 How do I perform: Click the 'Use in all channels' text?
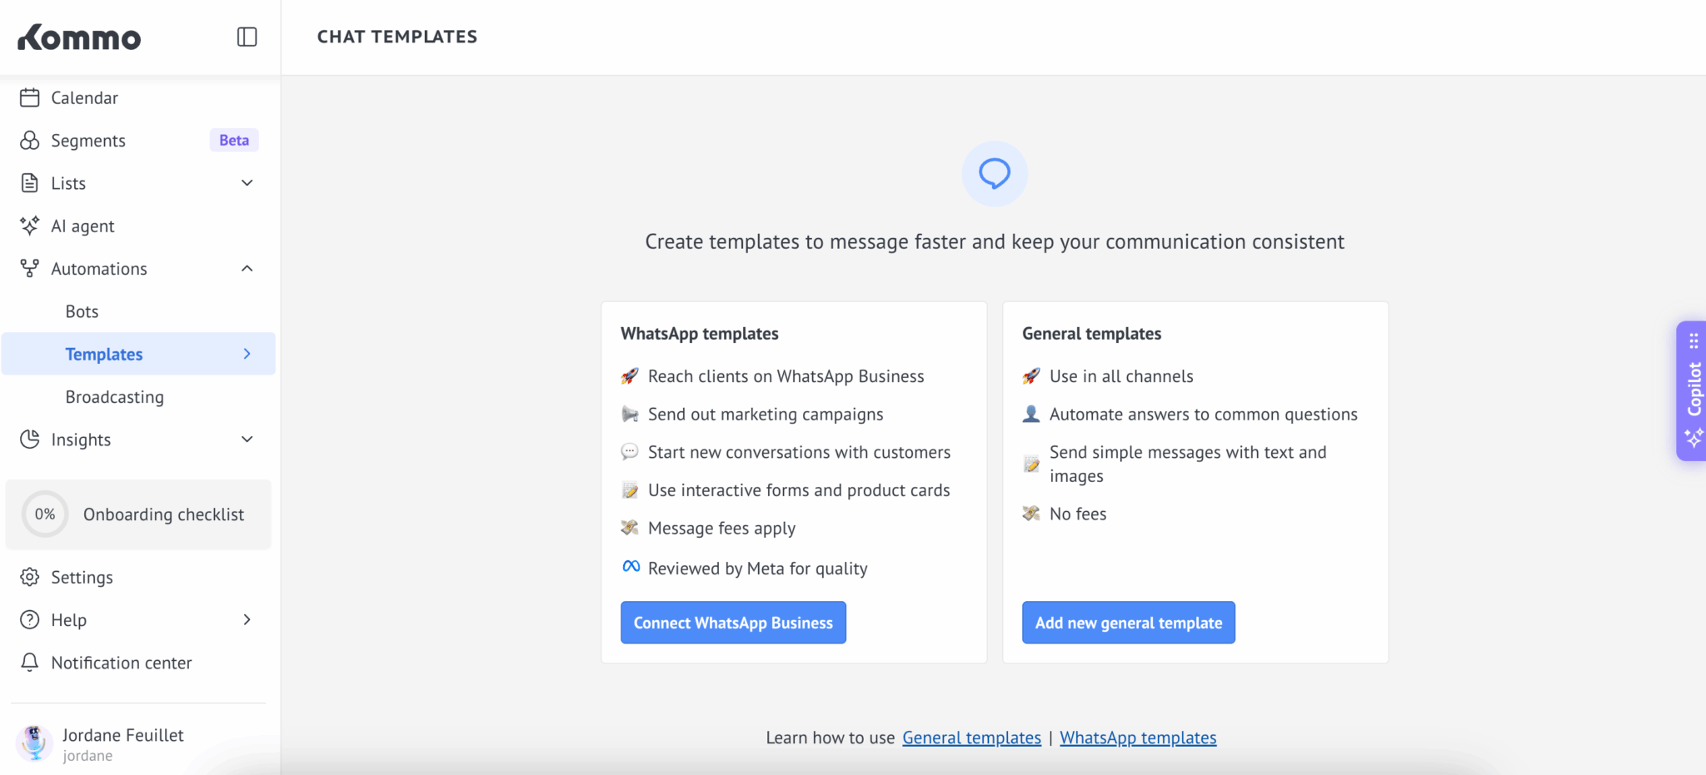point(1121,376)
